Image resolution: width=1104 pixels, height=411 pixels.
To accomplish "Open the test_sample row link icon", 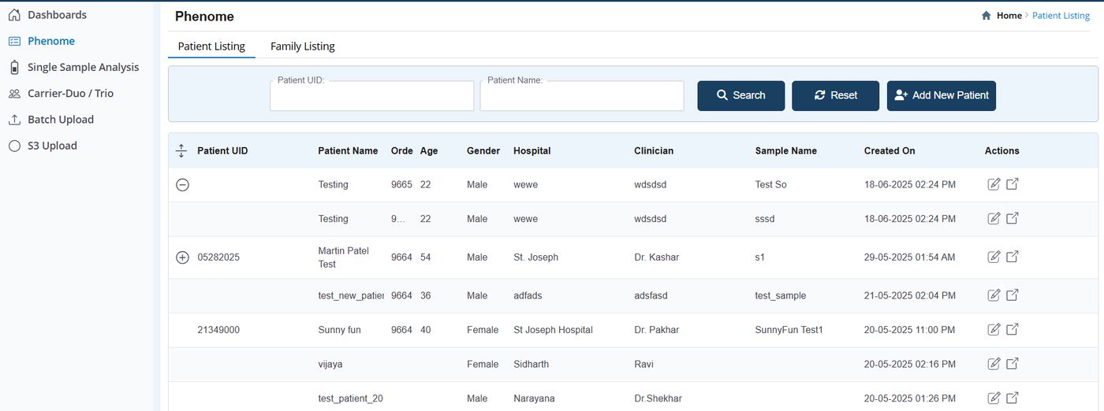I will tap(1013, 295).
